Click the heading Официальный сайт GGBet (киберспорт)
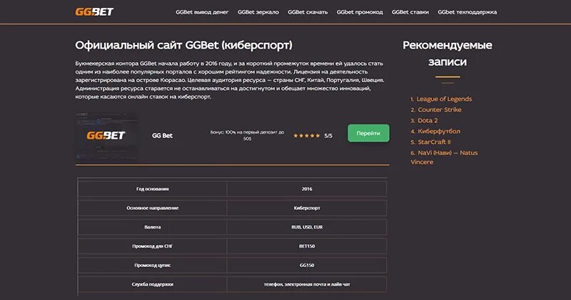This screenshot has width=571, height=300. (x=183, y=45)
